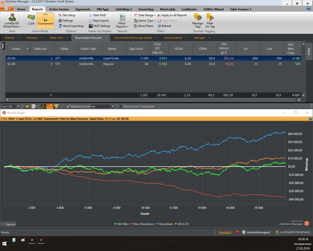
Task: Open HUD Settings
Action: [x=99, y=26]
